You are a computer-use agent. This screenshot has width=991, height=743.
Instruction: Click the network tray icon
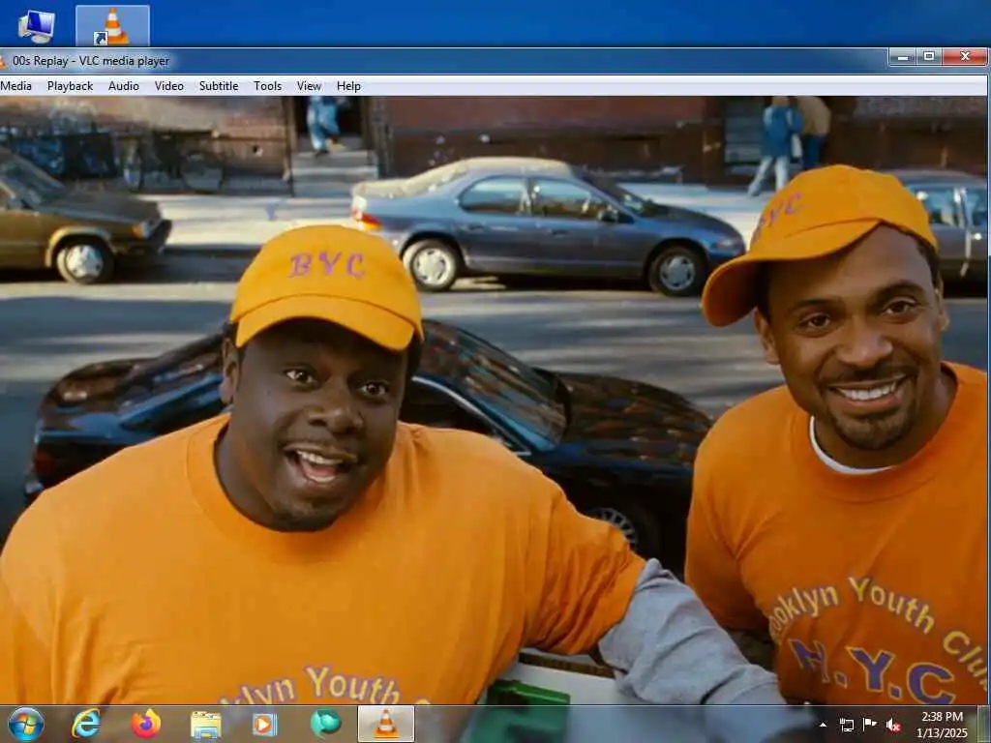(x=846, y=725)
